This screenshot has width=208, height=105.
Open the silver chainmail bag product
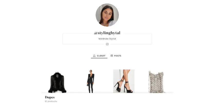tap(156, 82)
